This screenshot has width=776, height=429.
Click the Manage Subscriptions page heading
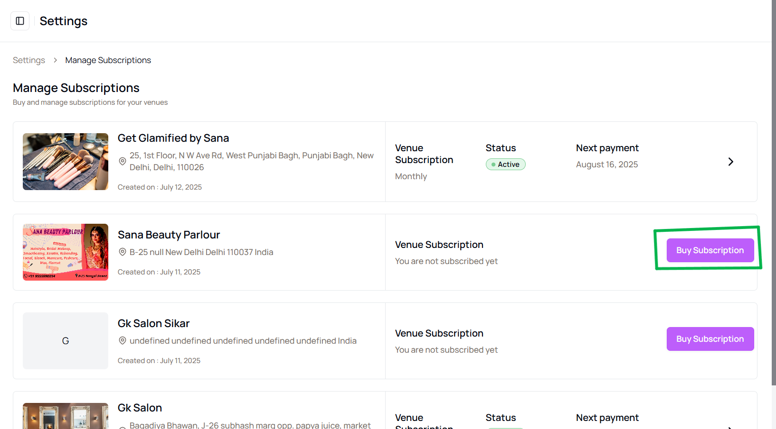pos(76,88)
